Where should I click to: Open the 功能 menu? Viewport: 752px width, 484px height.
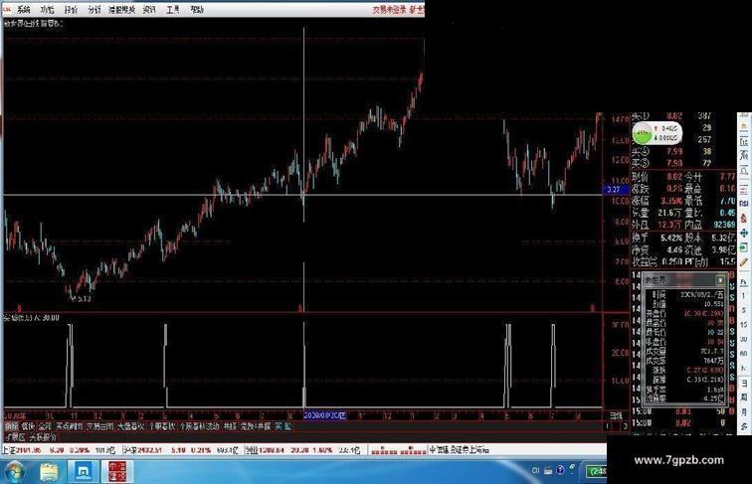click(x=47, y=10)
